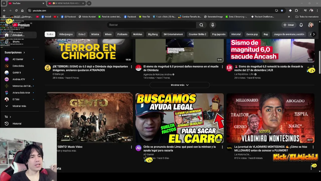Viewport: 321px width, 181px height.
Task: Reload the page with the browser refresh icon
Action: (x=16, y=11)
